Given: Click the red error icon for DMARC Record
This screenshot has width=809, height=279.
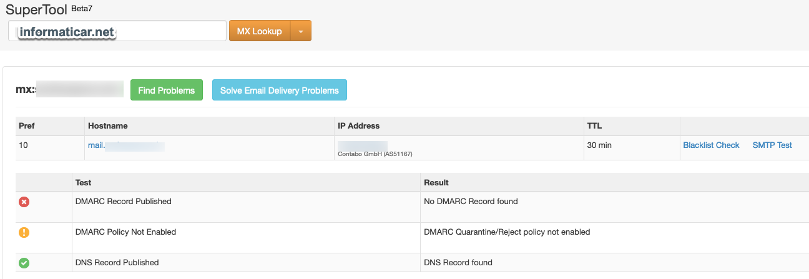Looking at the screenshot, I should [x=24, y=202].
